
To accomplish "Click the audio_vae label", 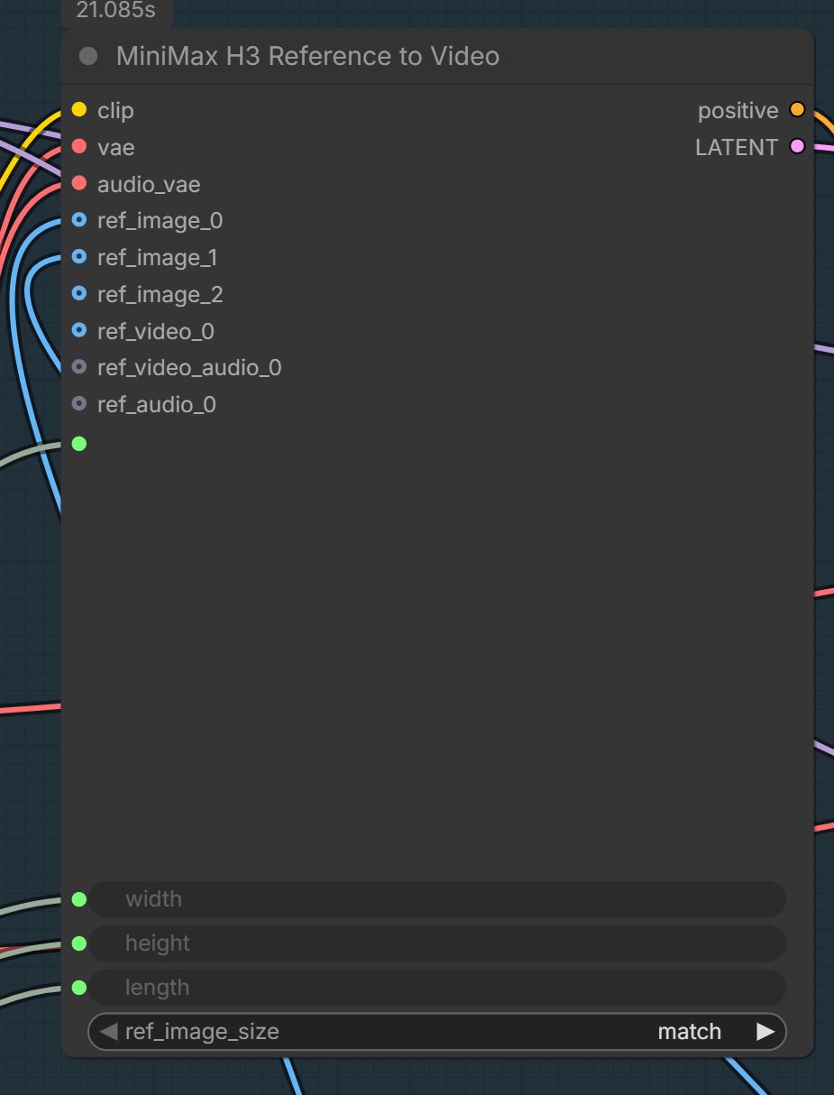I will 149,185.
